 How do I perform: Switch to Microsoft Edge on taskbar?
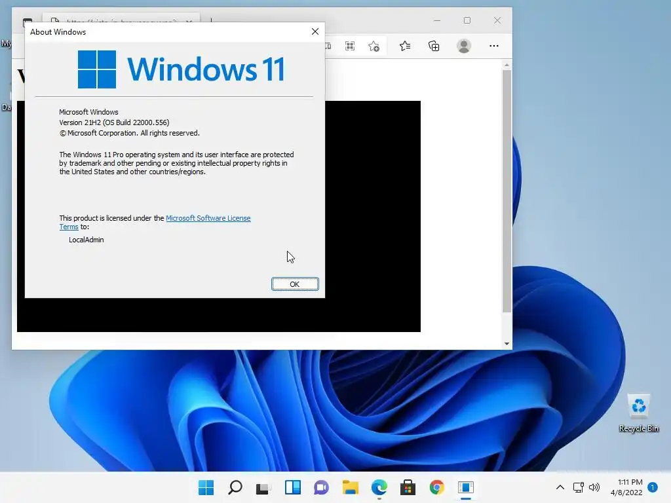click(379, 487)
